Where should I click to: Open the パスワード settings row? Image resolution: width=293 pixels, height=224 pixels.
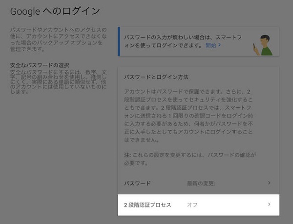pyautogui.click(x=198, y=183)
